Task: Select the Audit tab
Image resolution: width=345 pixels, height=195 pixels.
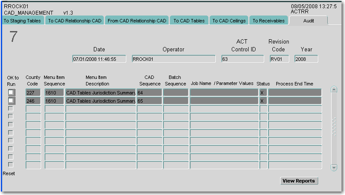Action: pyautogui.click(x=309, y=21)
